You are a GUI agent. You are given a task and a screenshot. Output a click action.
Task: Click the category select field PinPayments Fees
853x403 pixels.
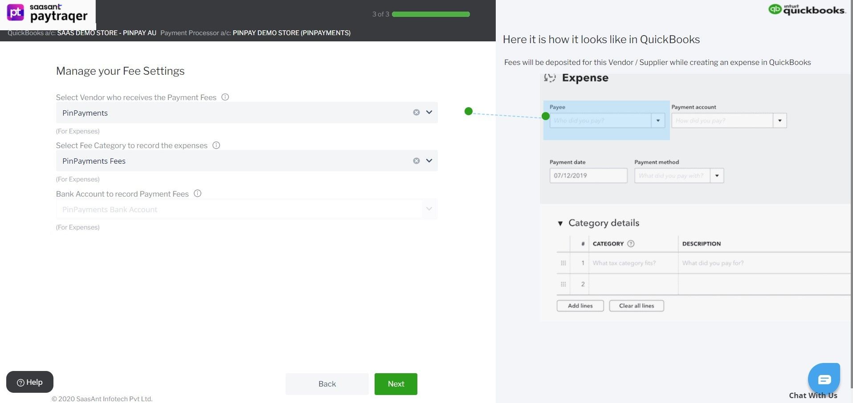[247, 161]
